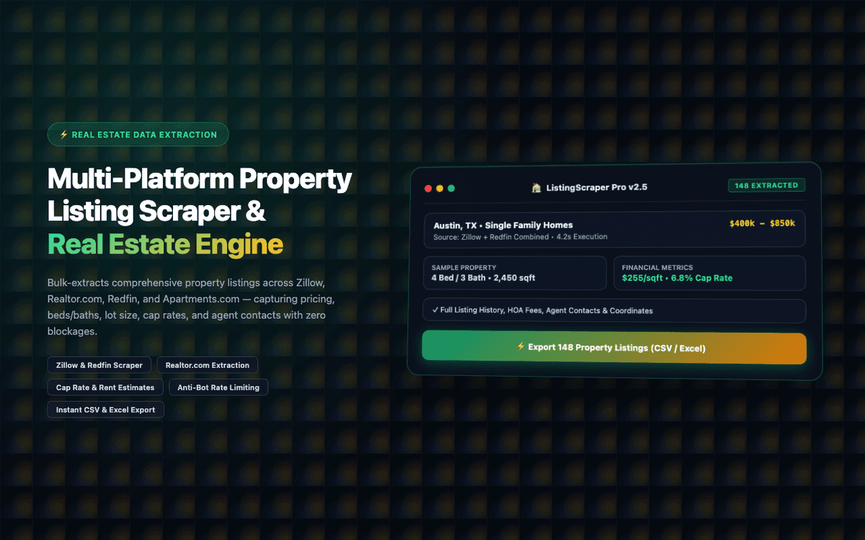The image size is (865, 540).
Task: Click the green window dot in ListingScraper
Action: click(451, 188)
